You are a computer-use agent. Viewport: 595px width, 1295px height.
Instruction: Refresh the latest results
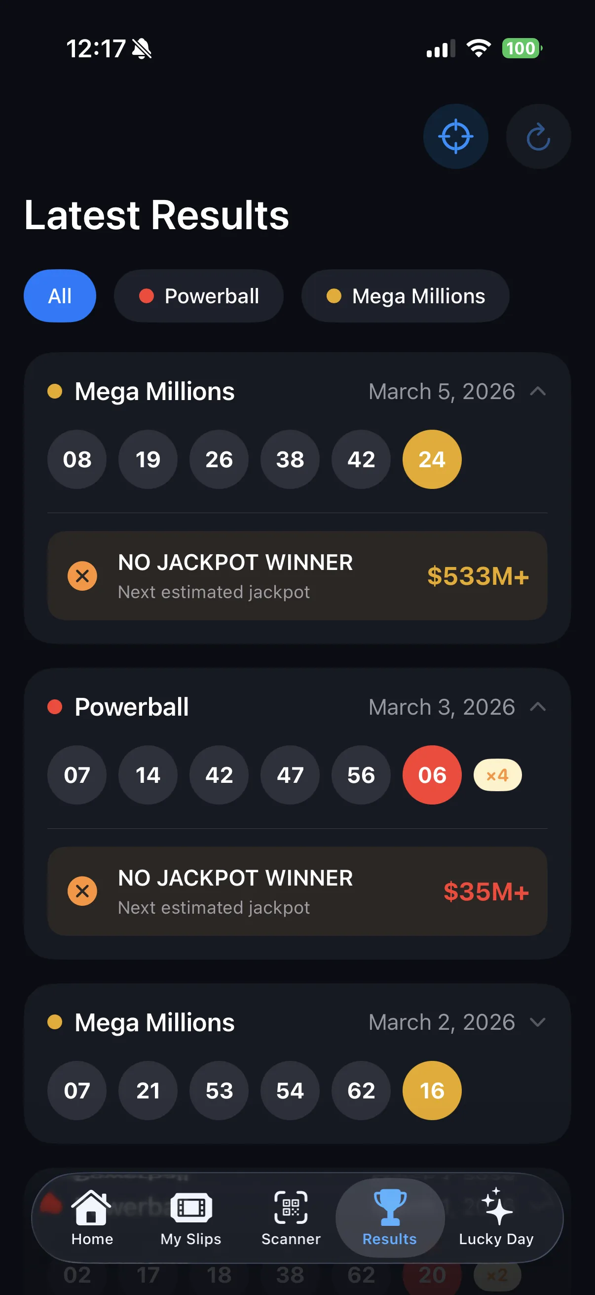538,136
